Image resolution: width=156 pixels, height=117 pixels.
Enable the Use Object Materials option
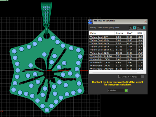[131, 77]
